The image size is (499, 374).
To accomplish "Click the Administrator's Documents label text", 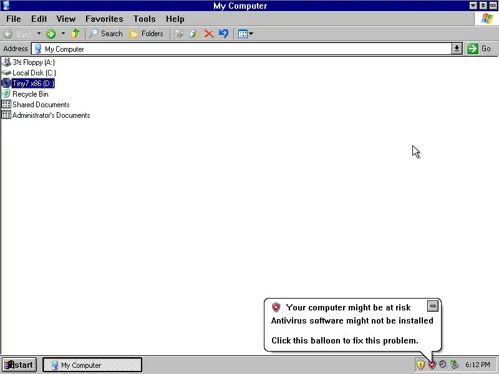I will pyautogui.click(x=51, y=115).
